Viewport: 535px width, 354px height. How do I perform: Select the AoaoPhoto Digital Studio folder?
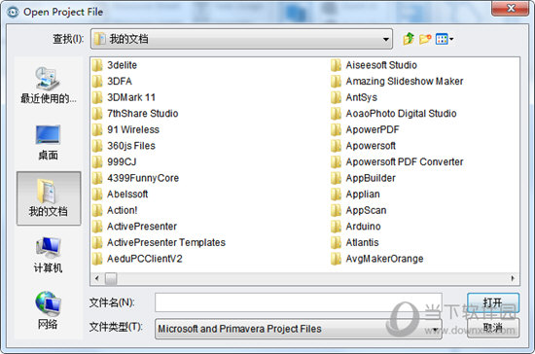click(394, 114)
